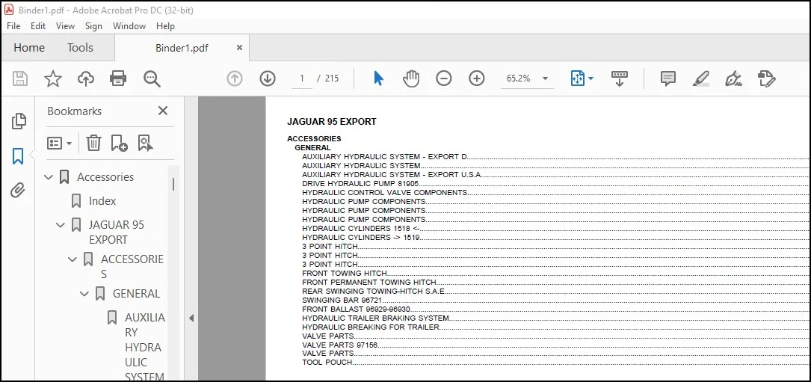Click the fit page icon
This screenshot has width=811, height=382.
click(577, 78)
